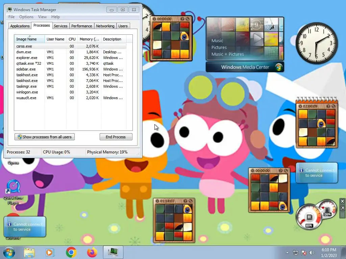Switch to the Users tab

pos(123,26)
